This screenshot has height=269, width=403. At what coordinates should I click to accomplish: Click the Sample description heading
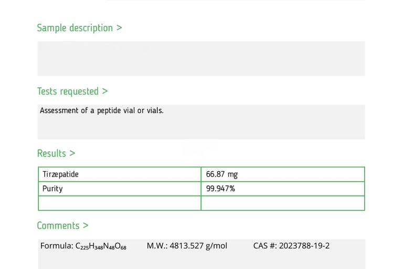tap(79, 28)
